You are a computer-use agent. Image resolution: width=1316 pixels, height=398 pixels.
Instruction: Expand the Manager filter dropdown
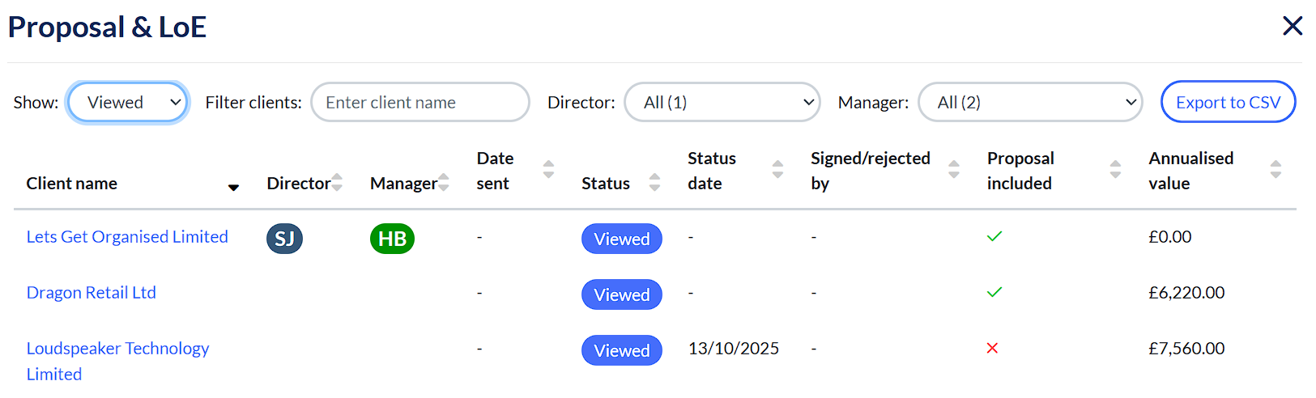tap(1029, 103)
